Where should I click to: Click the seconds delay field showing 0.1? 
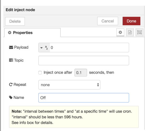coord(80,73)
